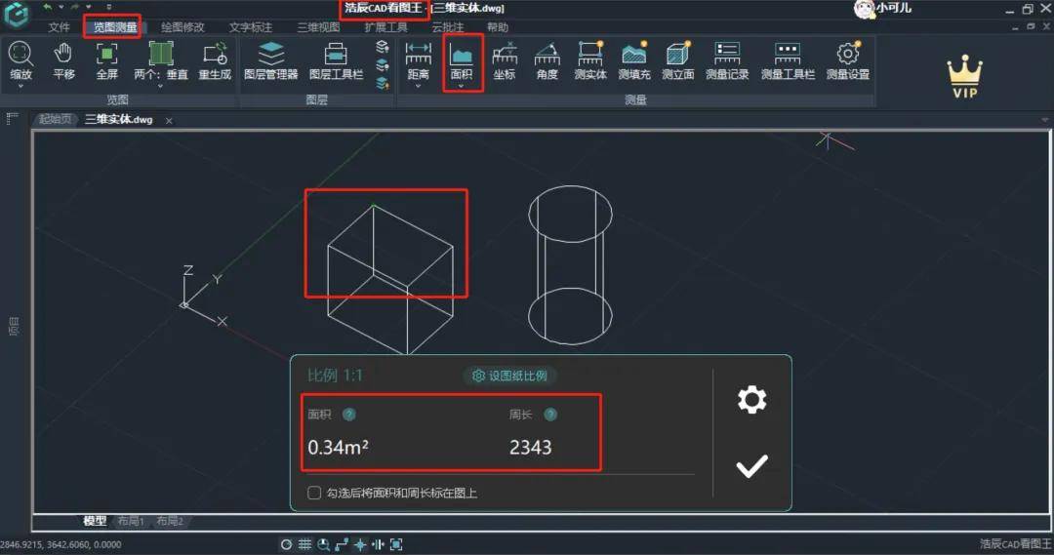The height and width of the screenshot is (555, 1054).
Task: Toggle the crosshair snap icon in the status bar
Action: pos(360,544)
